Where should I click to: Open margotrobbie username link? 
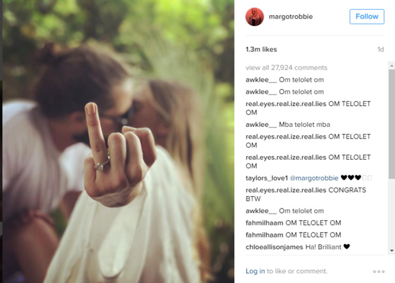291,17
